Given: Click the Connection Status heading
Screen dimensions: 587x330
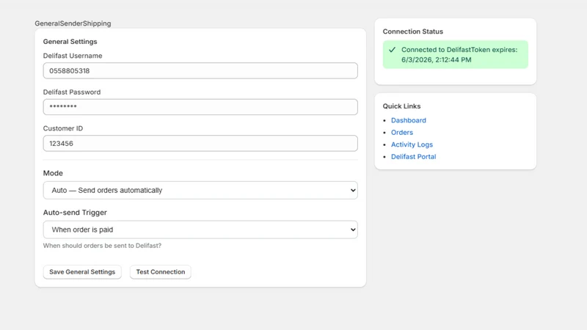Looking at the screenshot, I should [x=412, y=32].
